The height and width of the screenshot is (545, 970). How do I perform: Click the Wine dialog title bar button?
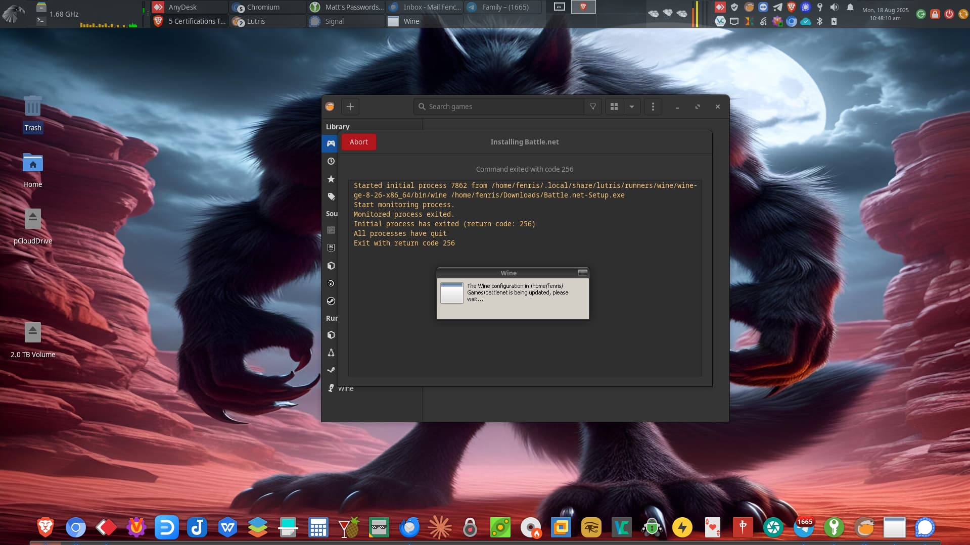pyautogui.click(x=582, y=273)
